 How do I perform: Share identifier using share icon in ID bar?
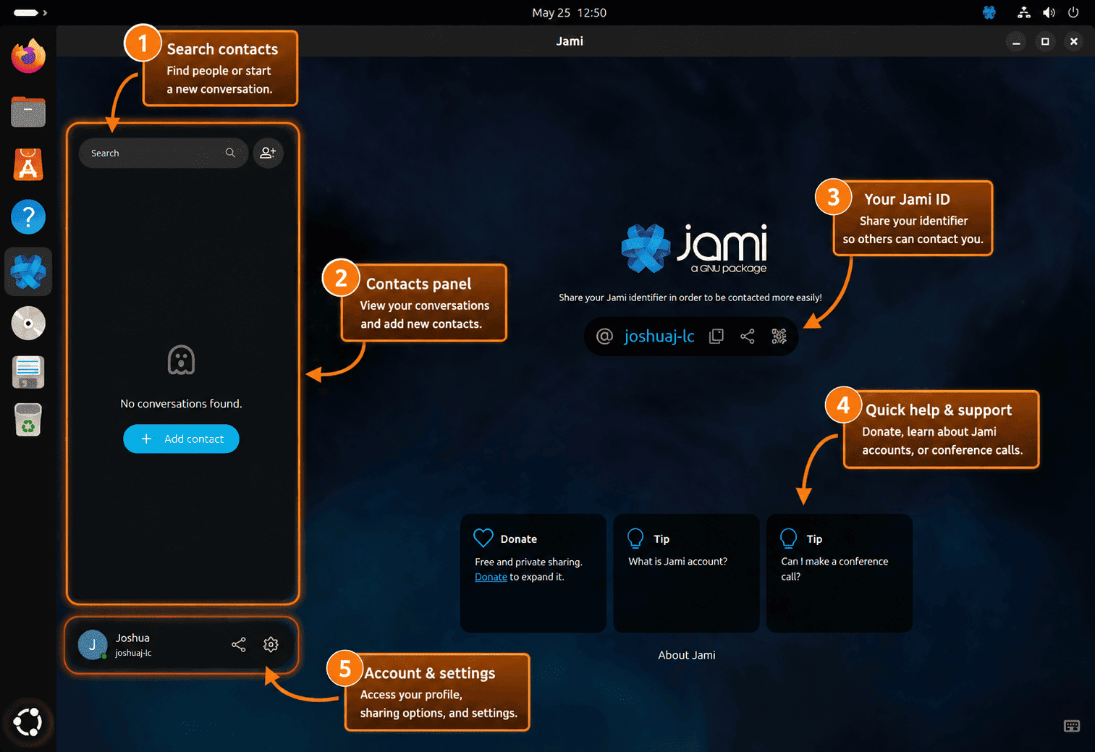(x=748, y=336)
